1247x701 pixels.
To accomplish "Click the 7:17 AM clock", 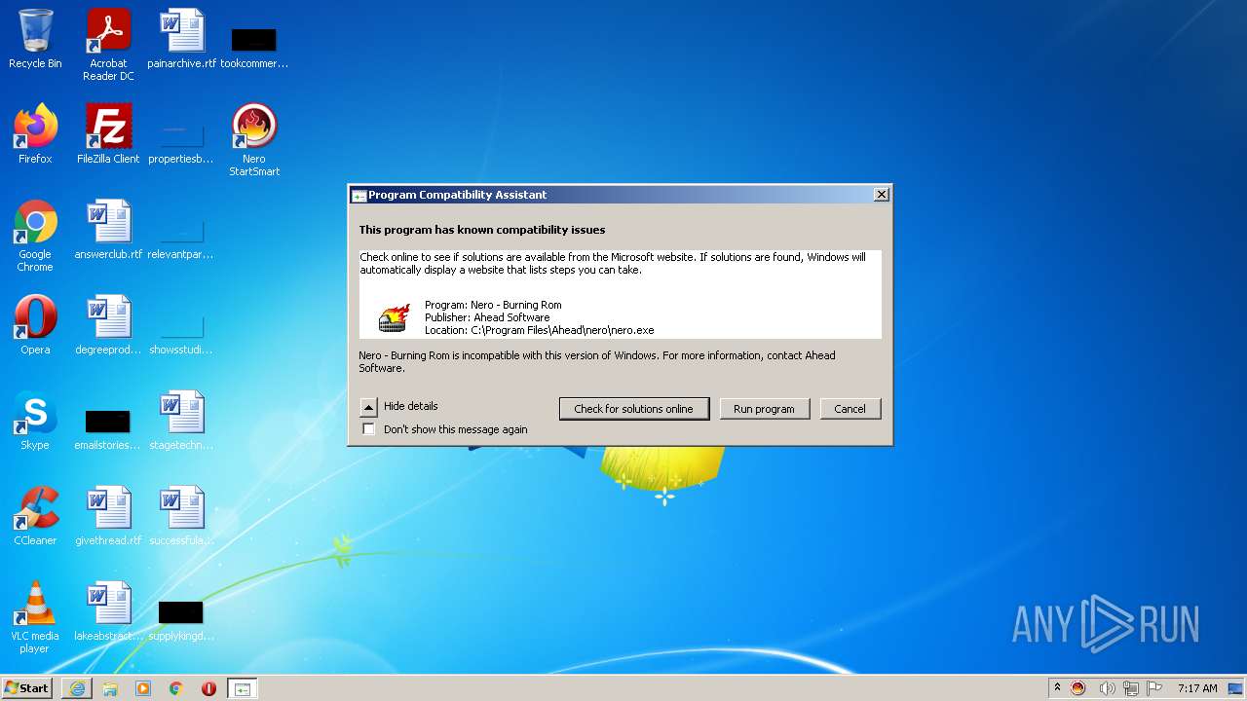I will click(1197, 688).
